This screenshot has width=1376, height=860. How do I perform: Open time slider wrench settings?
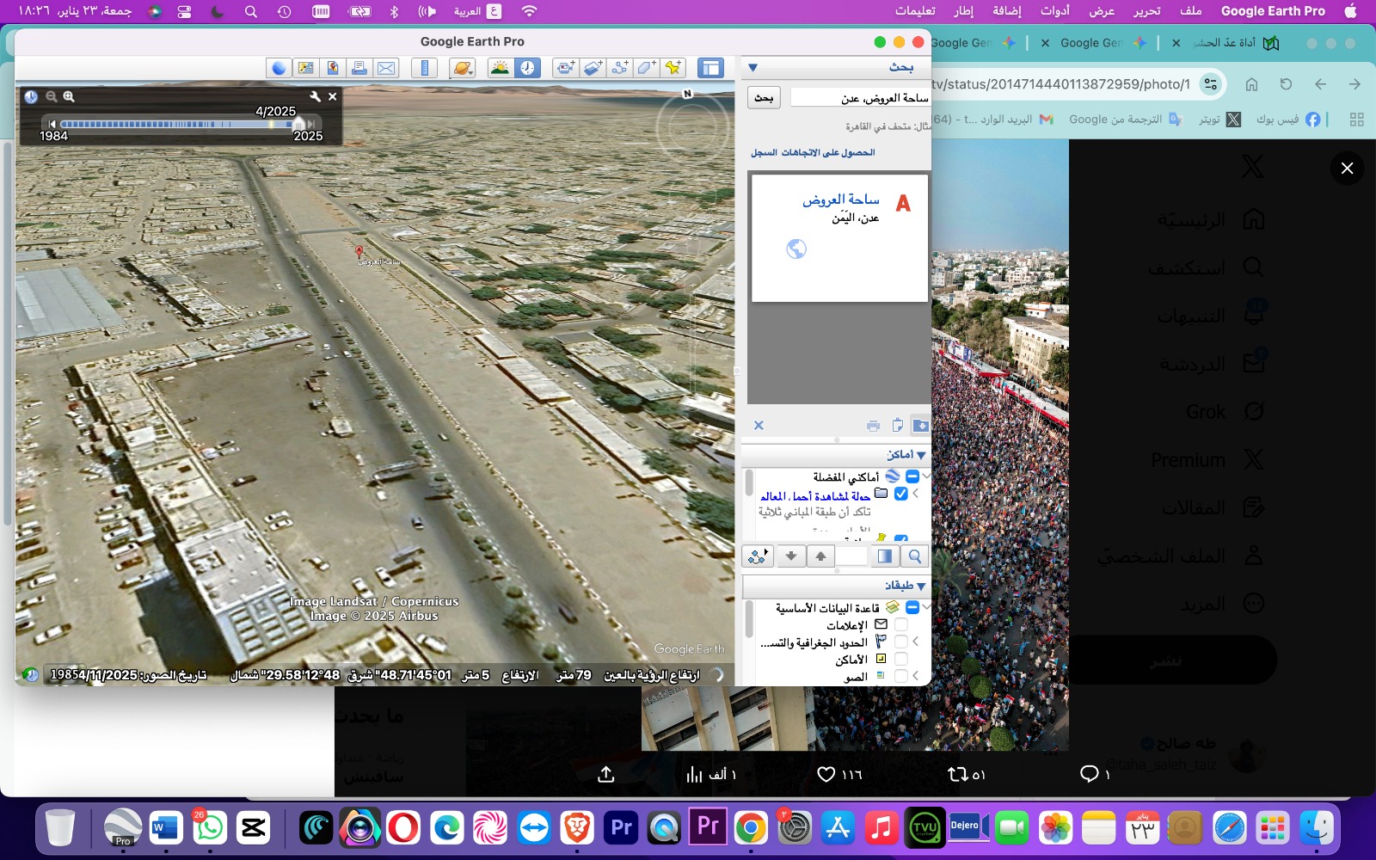(x=315, y=96)
